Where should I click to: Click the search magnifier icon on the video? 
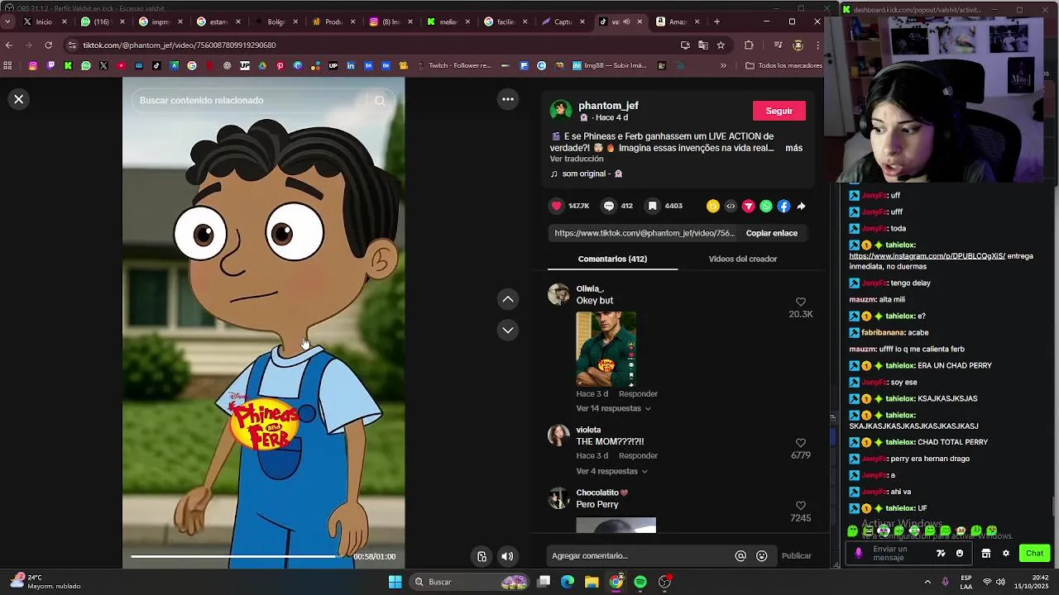tap(380, 100)
